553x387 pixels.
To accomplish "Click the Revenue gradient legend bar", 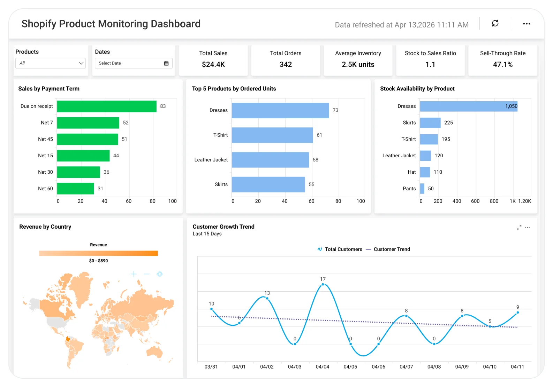I will coord(98,253).
